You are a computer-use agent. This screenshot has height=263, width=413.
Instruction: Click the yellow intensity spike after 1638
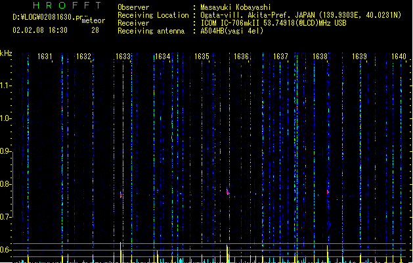(x=328, y=254)
